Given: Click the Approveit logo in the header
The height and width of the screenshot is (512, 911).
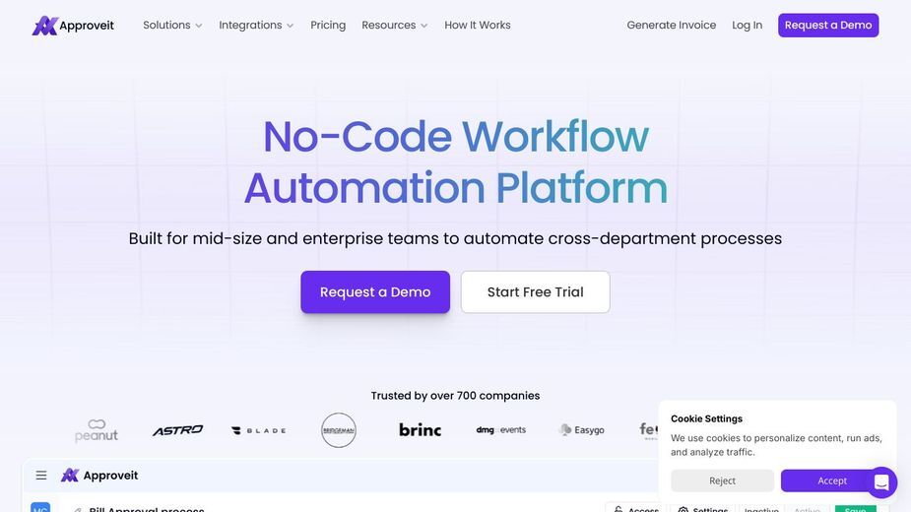Looking at the screenshot, I should [x=73, y=25].
